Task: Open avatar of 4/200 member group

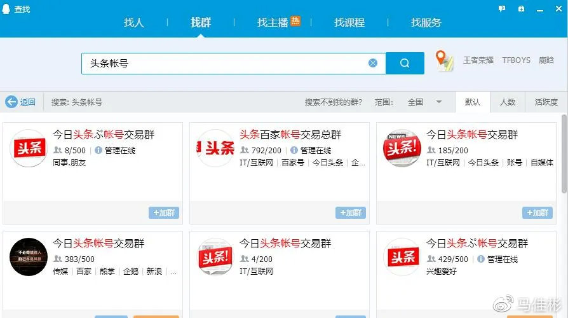Action: coord(215,257)
